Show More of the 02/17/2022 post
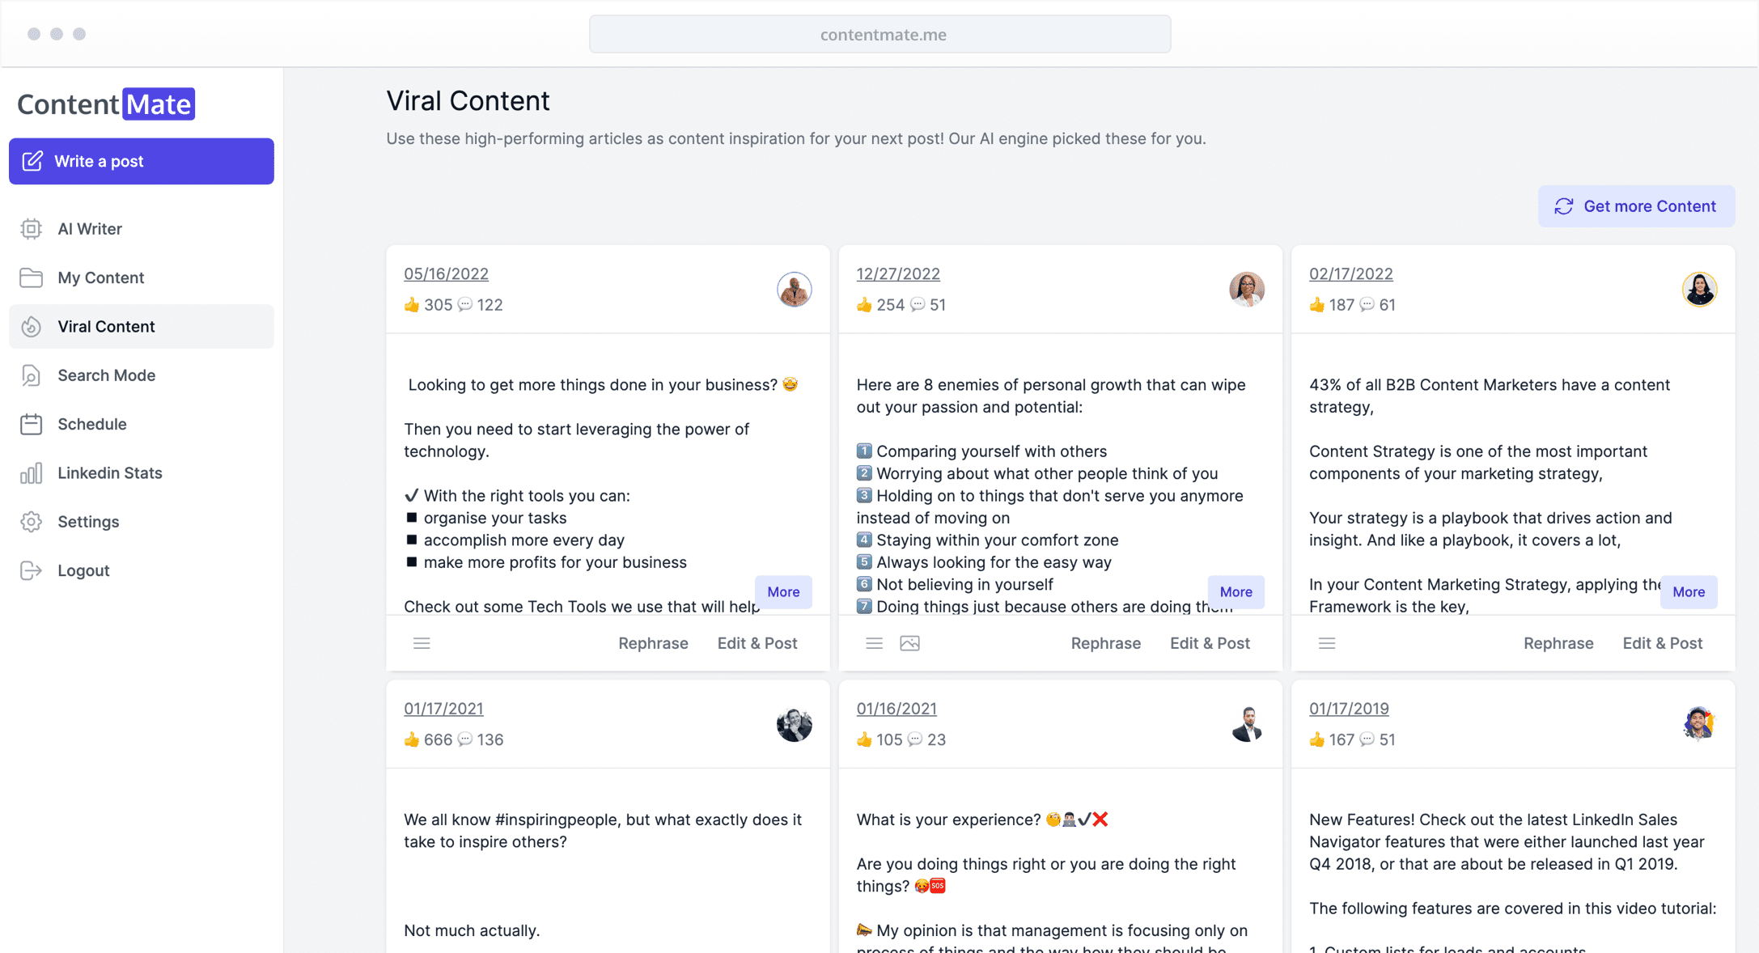 pyautogui.click(x=1688, y=591)
